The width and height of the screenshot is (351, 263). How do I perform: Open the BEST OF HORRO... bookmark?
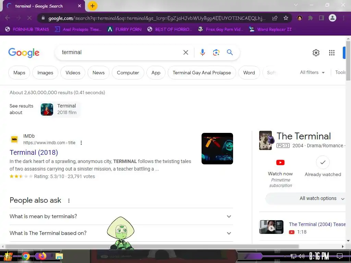[170, 29]
